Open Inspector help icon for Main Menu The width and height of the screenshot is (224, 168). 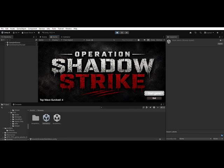pyautogui.click(x=220, y=41)
